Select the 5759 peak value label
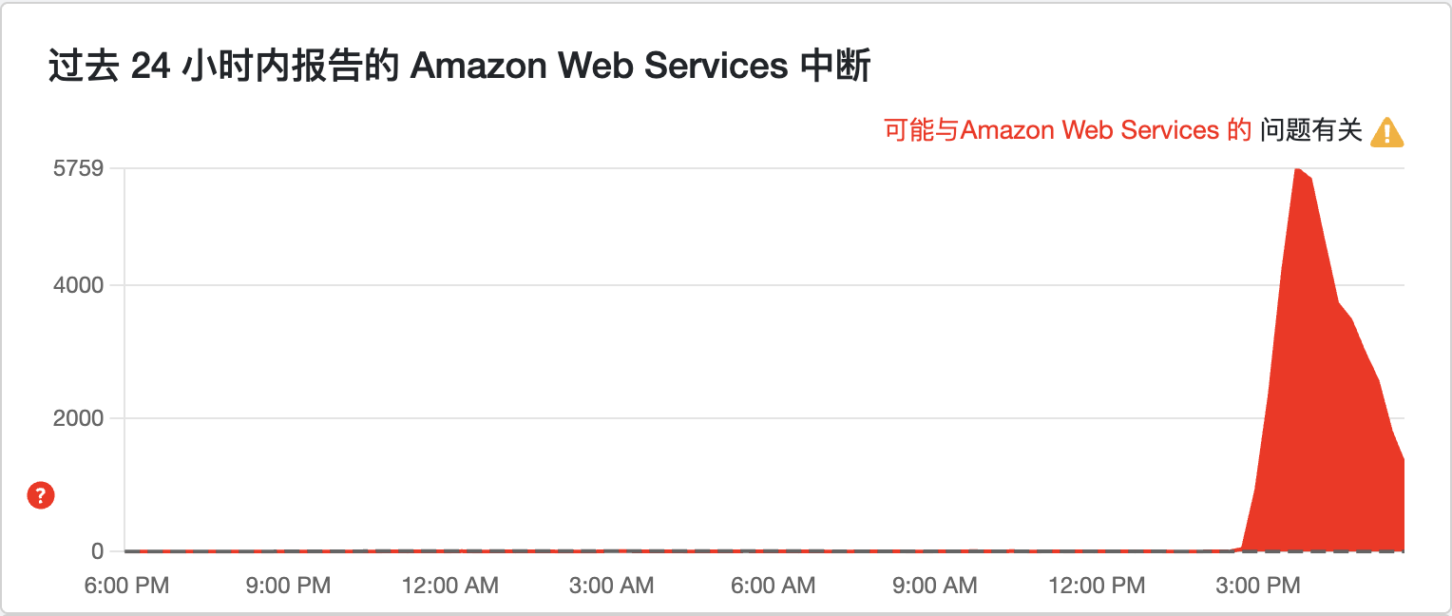 tap(79, 169)
